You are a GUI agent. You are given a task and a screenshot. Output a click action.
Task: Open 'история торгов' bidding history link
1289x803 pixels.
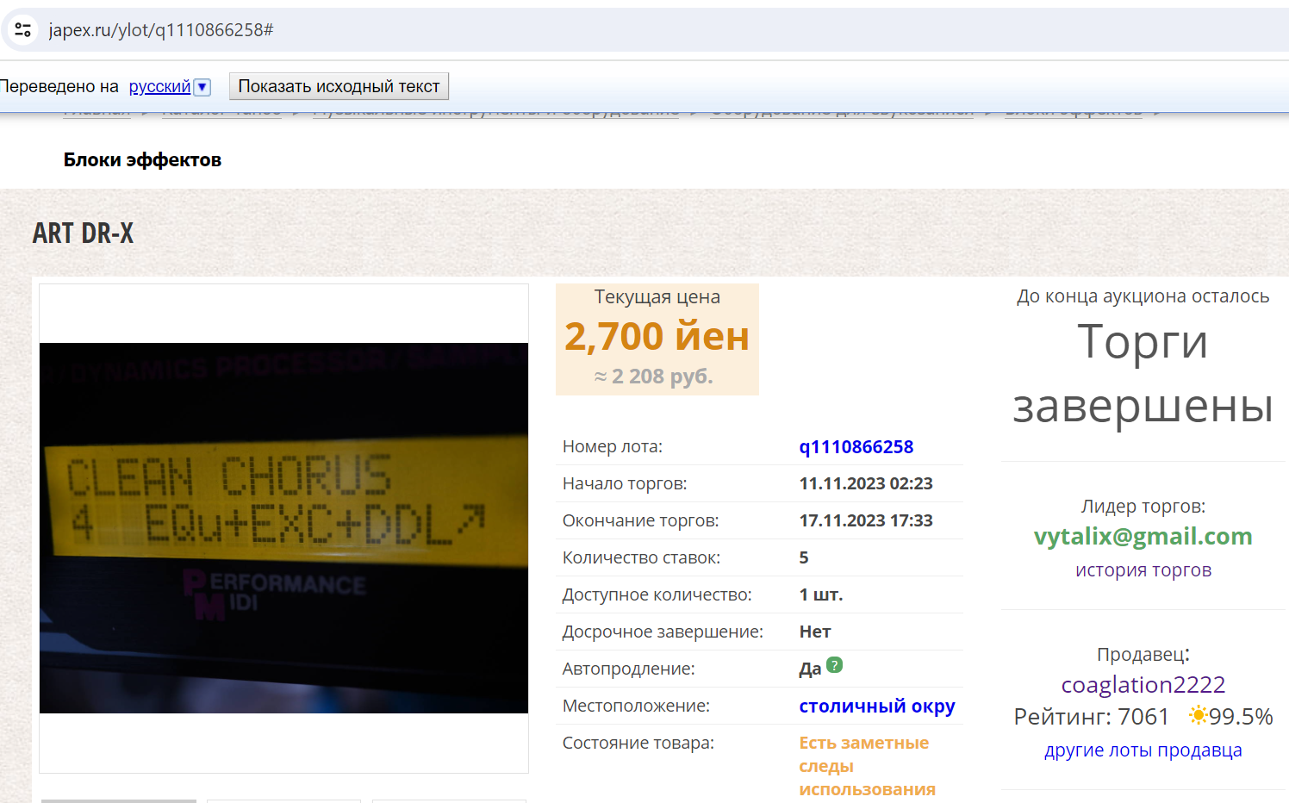(1143, 570)
